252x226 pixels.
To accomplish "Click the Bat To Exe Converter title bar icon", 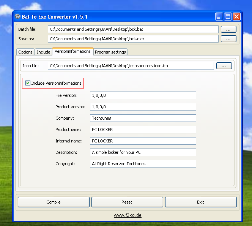I will (x=17, y=17).
